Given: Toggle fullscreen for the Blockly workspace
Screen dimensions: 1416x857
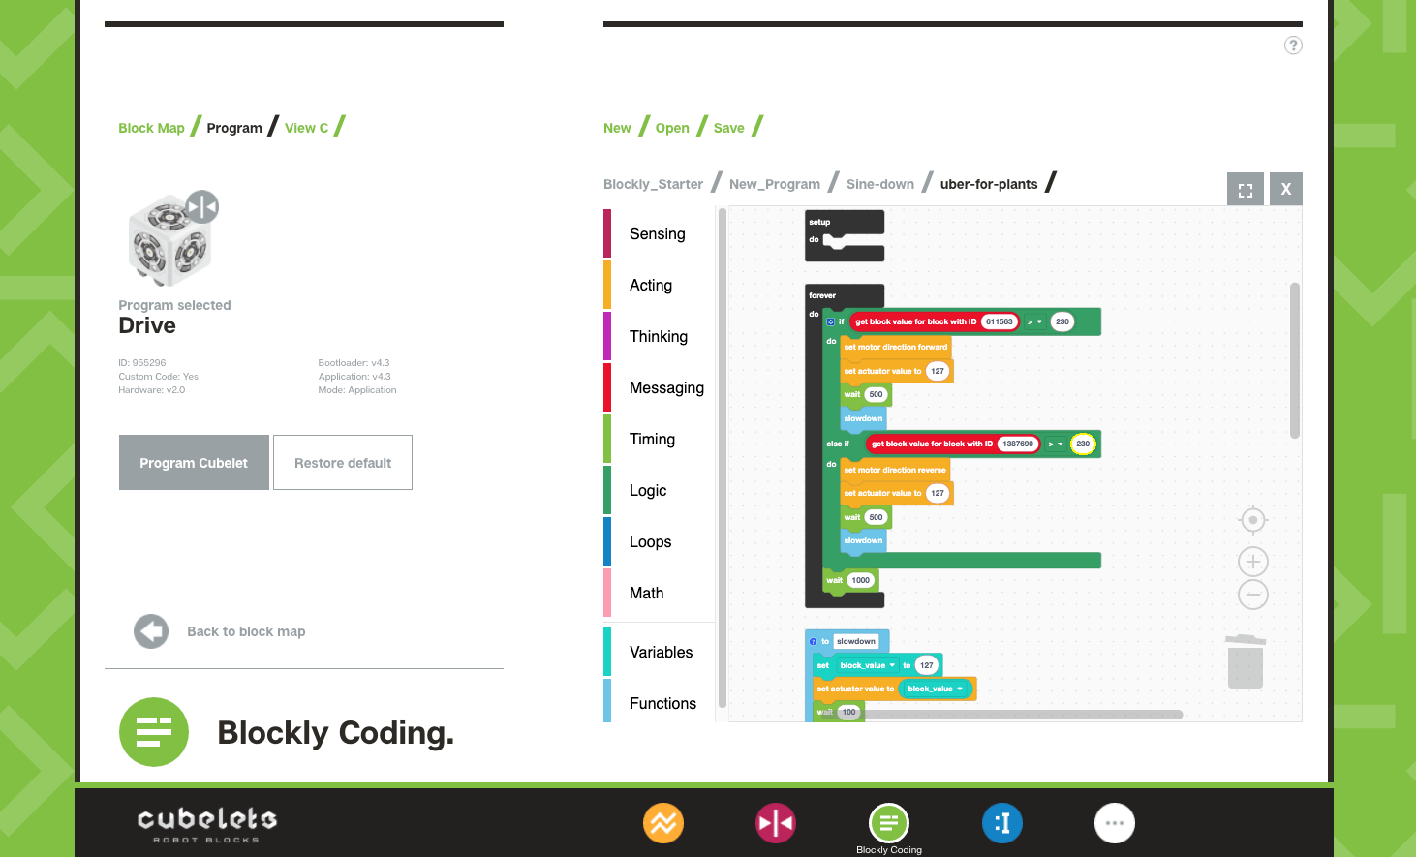Looking at the screenshot, I should click(x=1246, y=189).
